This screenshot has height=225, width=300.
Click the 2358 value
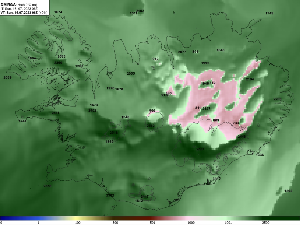pos(47,186)
